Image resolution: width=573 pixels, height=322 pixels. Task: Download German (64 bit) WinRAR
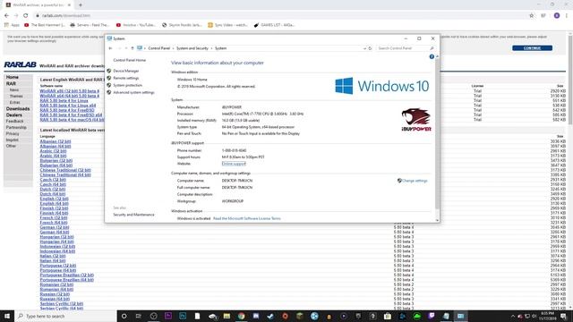tap(55, 233)
